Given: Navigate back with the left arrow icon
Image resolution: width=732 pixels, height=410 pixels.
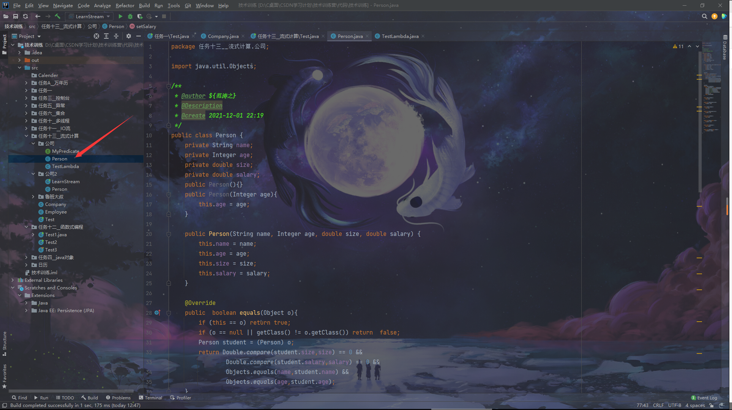Looking at the screenshot, I should (38, 16).
